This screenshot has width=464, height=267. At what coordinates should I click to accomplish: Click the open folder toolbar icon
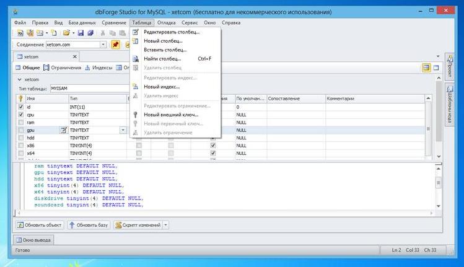(x=66, y=33)
